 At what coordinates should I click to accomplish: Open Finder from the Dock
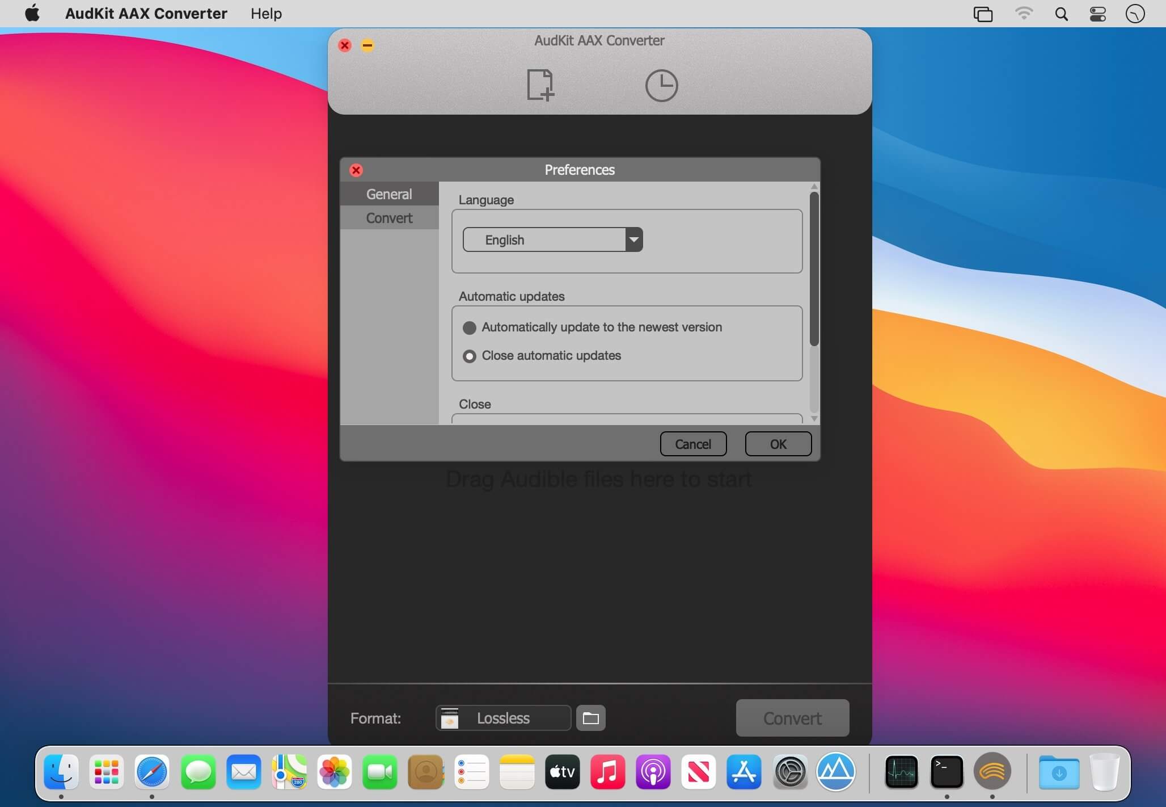tap(61, 771)
